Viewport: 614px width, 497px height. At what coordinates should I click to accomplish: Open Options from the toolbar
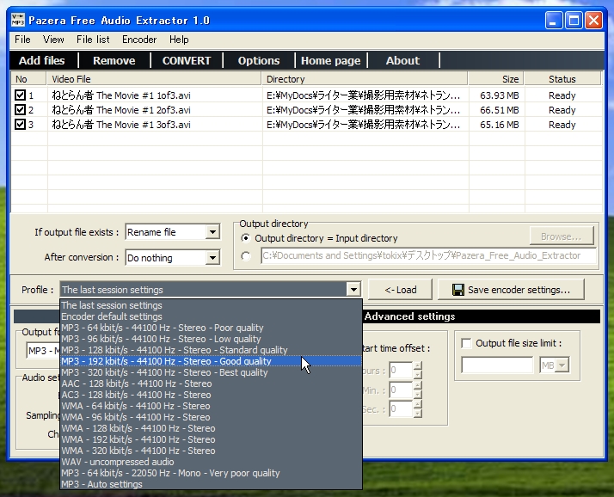259,61
